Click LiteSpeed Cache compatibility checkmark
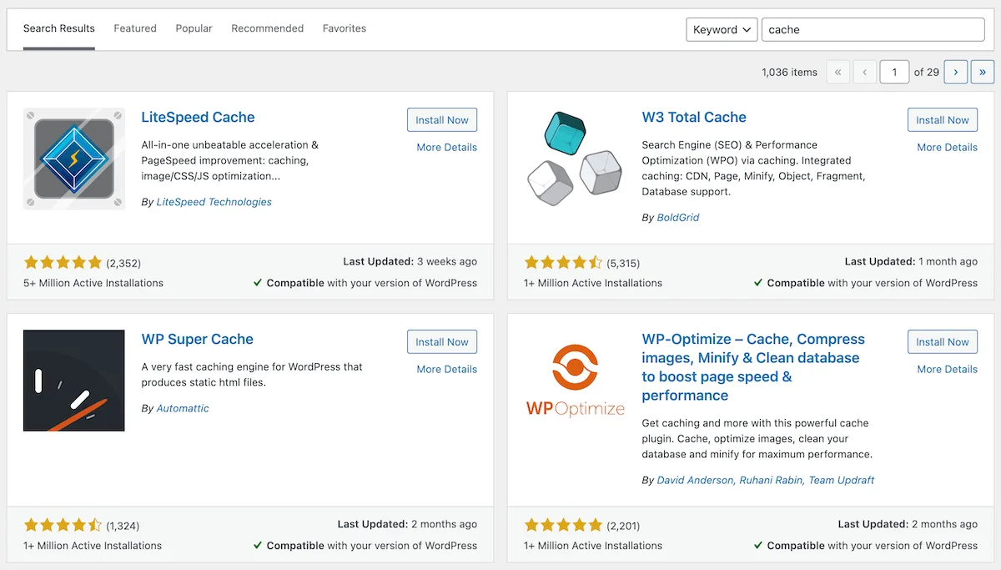1001x570 pixels. coord(259,283)
